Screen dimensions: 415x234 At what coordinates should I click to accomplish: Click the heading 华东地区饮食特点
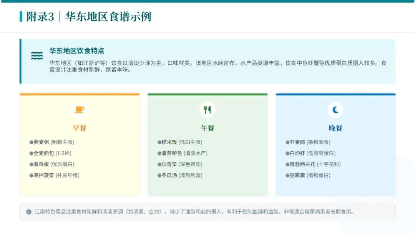point(77,51)
